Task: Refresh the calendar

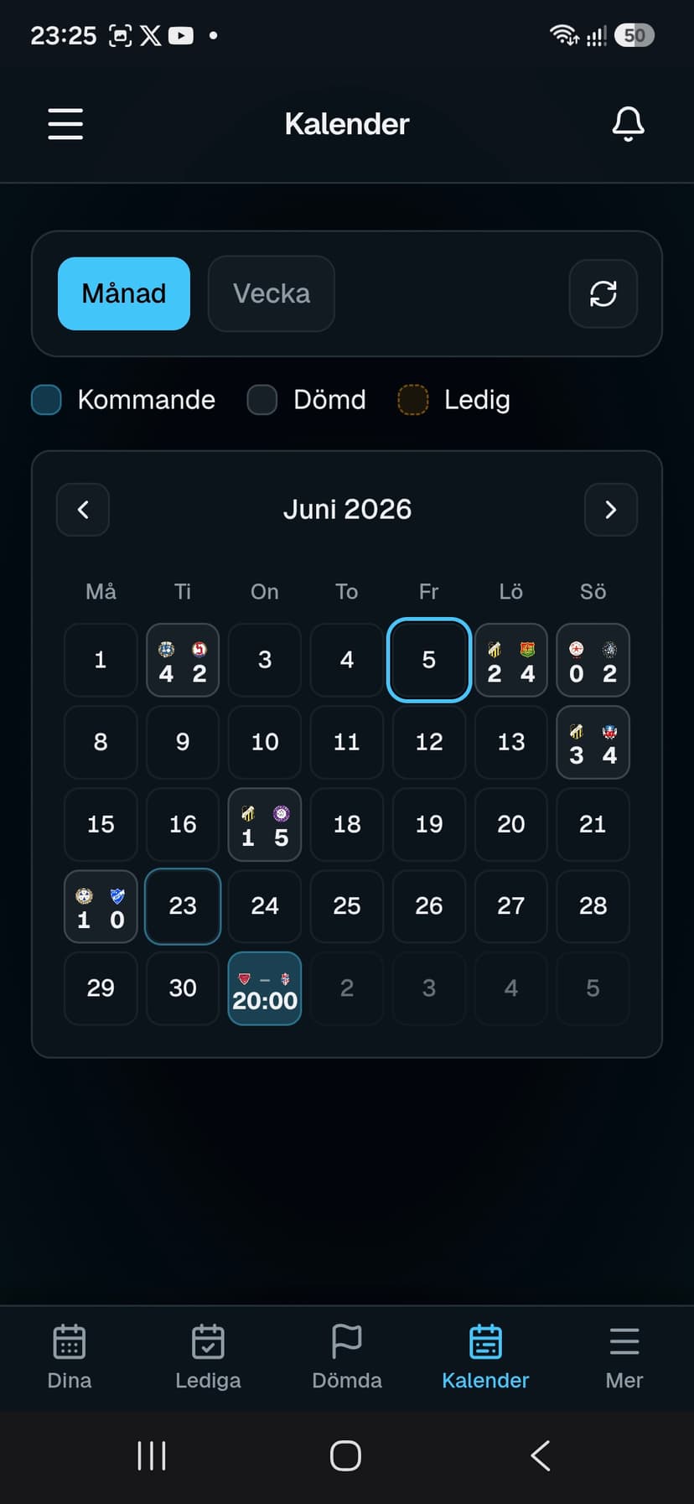Action: pos(603,293)
